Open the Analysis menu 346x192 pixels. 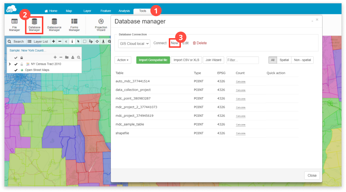pyautogui.click(x=124, y=11)
